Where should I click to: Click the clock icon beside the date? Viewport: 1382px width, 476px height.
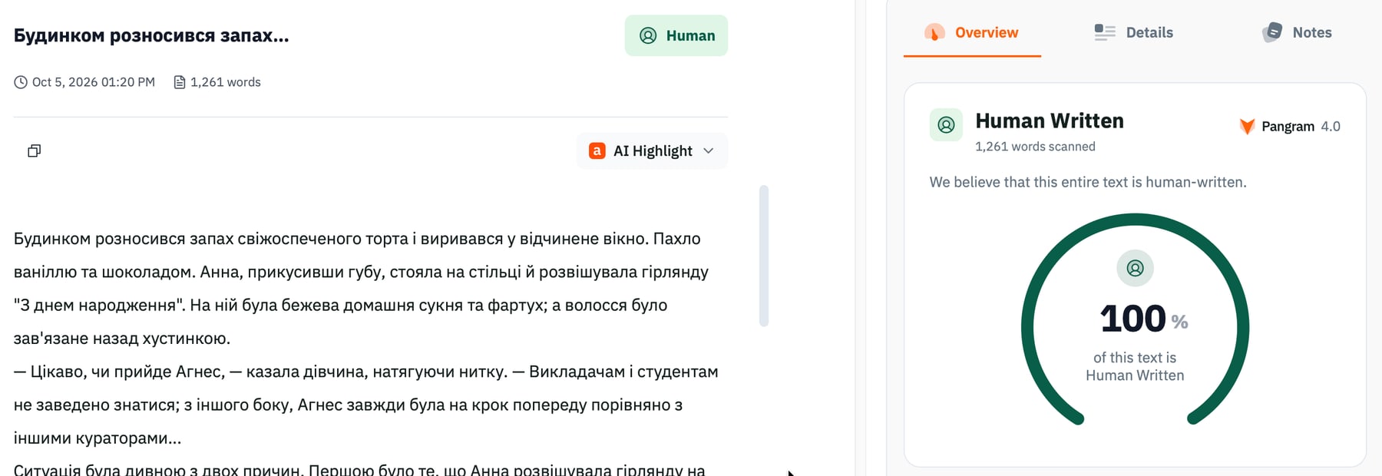(x=21, y=82)
